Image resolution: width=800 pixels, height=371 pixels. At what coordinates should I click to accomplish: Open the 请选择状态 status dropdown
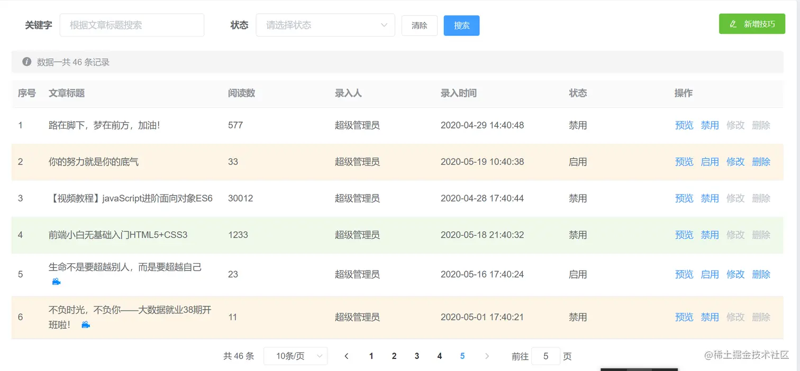325,25
